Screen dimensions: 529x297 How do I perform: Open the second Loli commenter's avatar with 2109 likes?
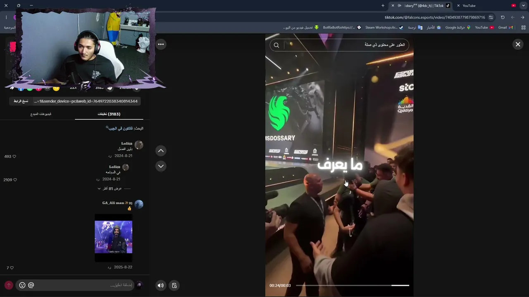pyautogui.click(x=126, y=167)
